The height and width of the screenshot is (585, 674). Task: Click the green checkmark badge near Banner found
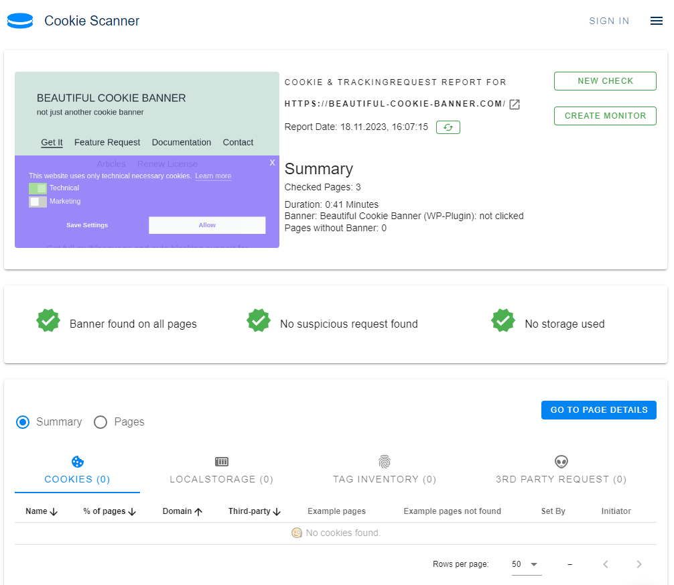(48, 320)
